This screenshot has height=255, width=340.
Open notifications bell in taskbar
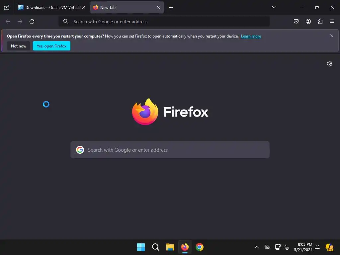(317, 247)
